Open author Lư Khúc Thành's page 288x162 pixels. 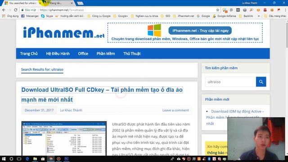[x=71, y=110]
